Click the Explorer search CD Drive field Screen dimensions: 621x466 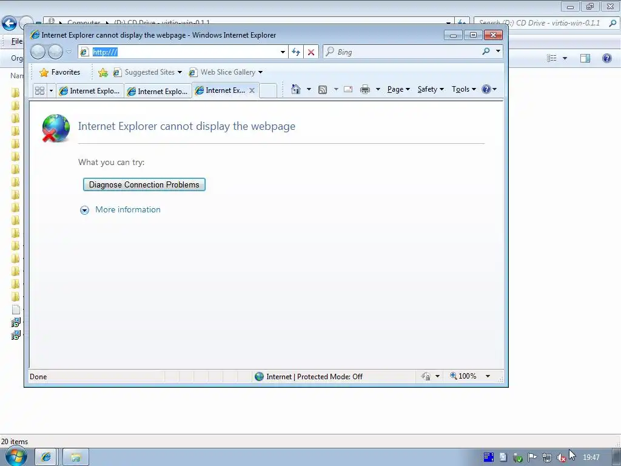point(539,23)
